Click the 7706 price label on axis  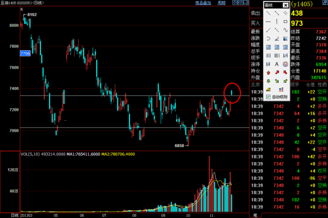25,54
